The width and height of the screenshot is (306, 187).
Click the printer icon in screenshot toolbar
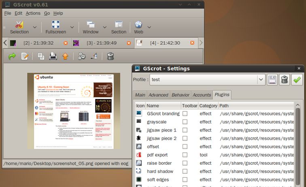(53, 56)
